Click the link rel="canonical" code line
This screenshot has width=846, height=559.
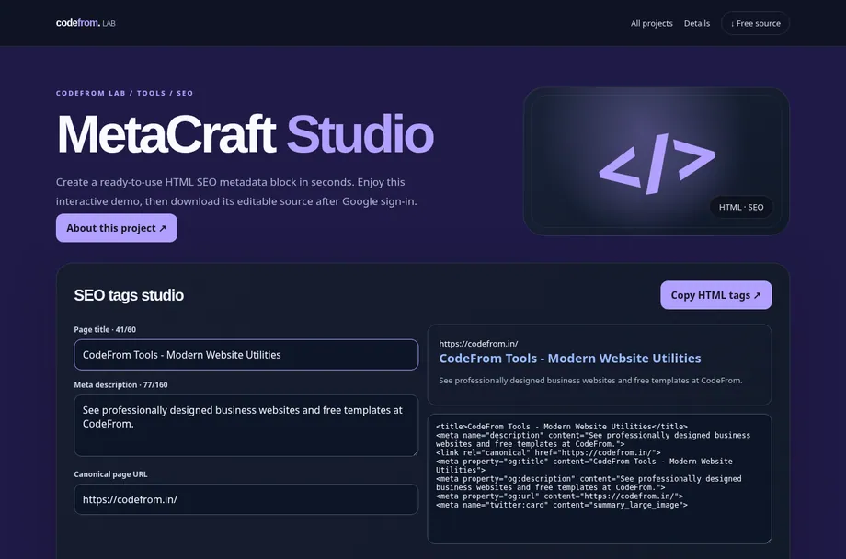tap(548, 452)
